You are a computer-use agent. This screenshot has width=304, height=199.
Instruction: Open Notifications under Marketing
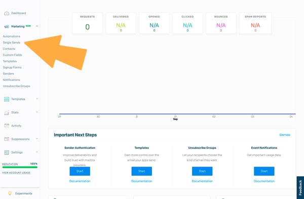point(12,80)
